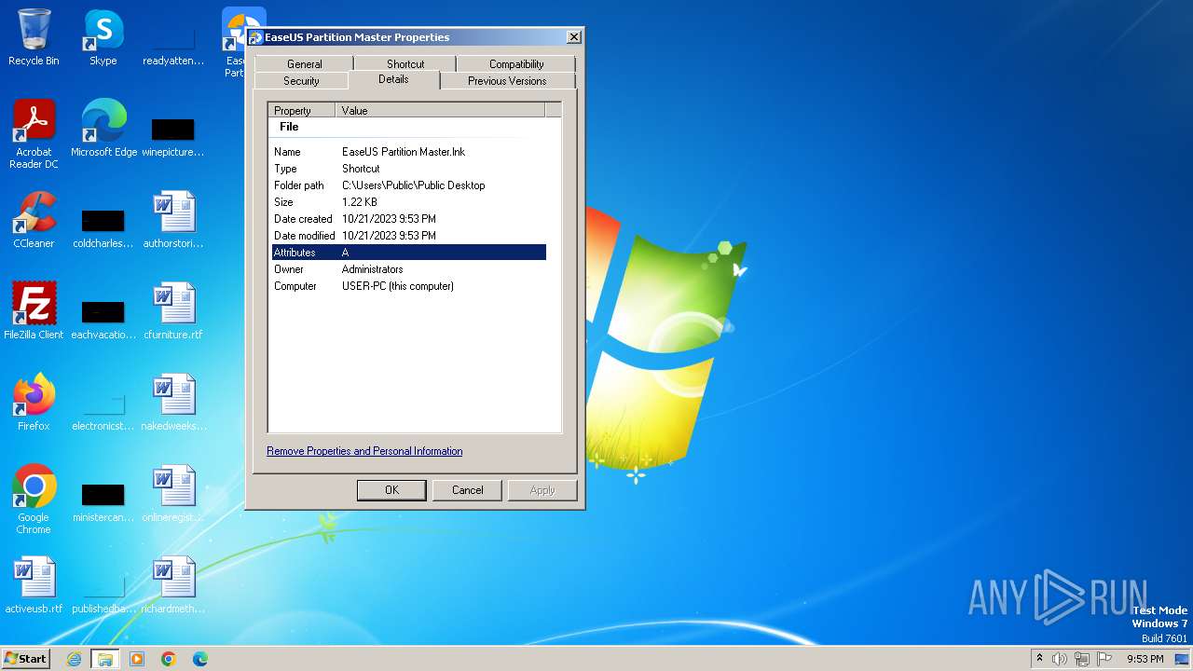
Task: Click the OK button
Action: [391, 490]
